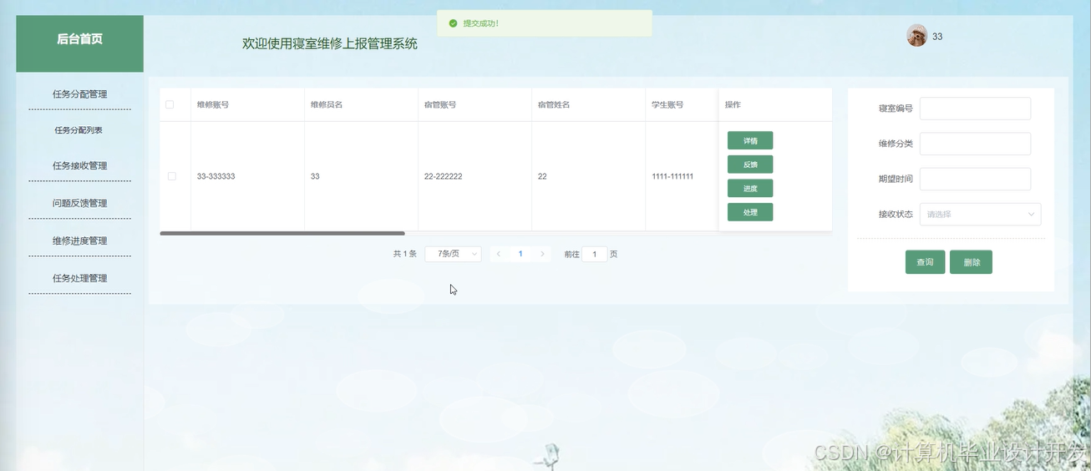Click the horizontal table scrollbar
Screen dimensions: 1091x471
(x=282, y=234)
